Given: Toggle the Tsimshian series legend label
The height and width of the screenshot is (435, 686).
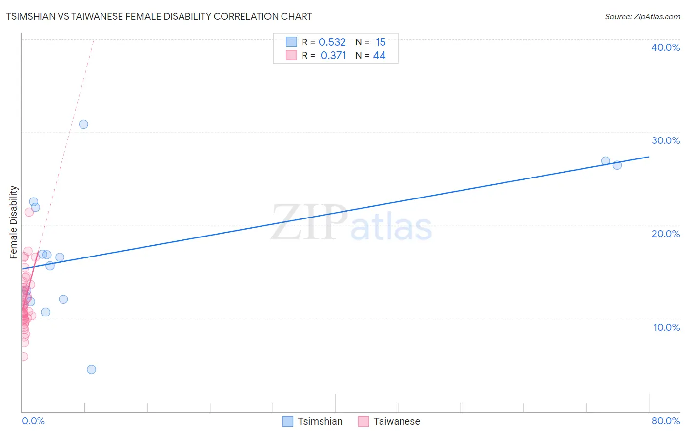Looking at the screenshot, I should [320, 421].
